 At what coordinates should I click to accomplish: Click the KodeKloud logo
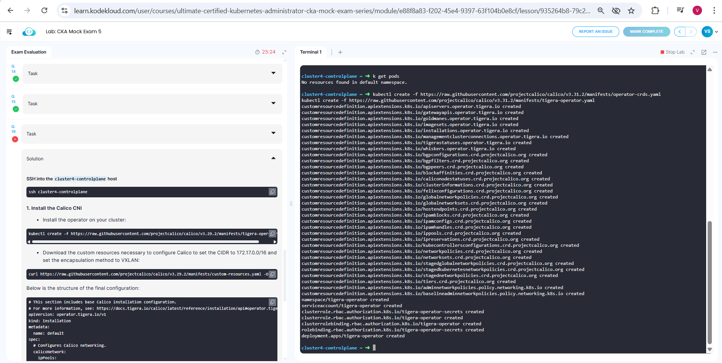(29, 32)
